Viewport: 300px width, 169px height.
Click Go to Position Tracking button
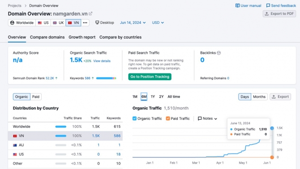[x=150, y=77]
